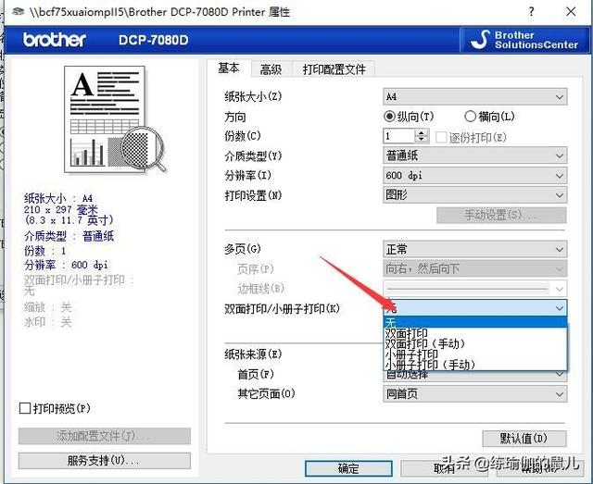The height and width of the screenshot is (484, 593).
Task: Open the 其它页面 同首页 dropdown
Action: (475, 394)
